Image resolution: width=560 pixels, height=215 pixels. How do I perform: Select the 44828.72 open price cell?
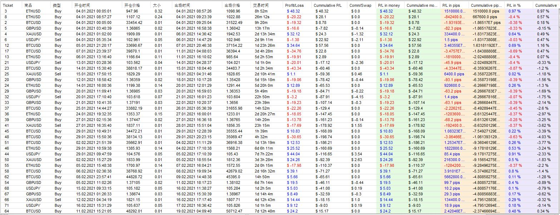coord(134,177)
